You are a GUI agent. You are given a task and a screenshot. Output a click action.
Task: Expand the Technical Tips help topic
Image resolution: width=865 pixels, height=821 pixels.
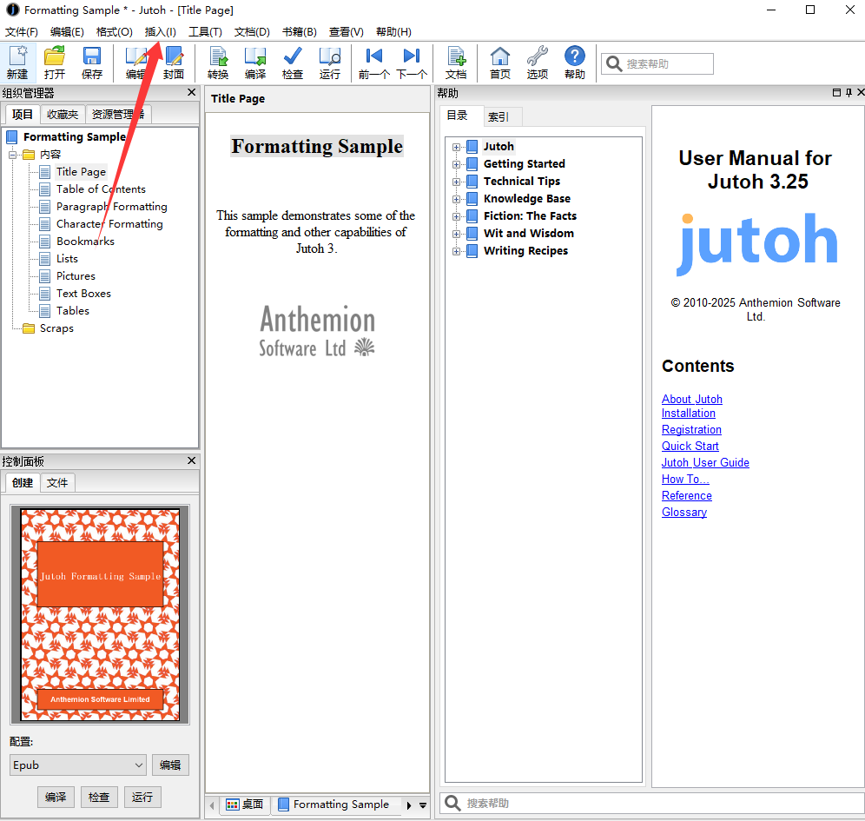(456, 182)
